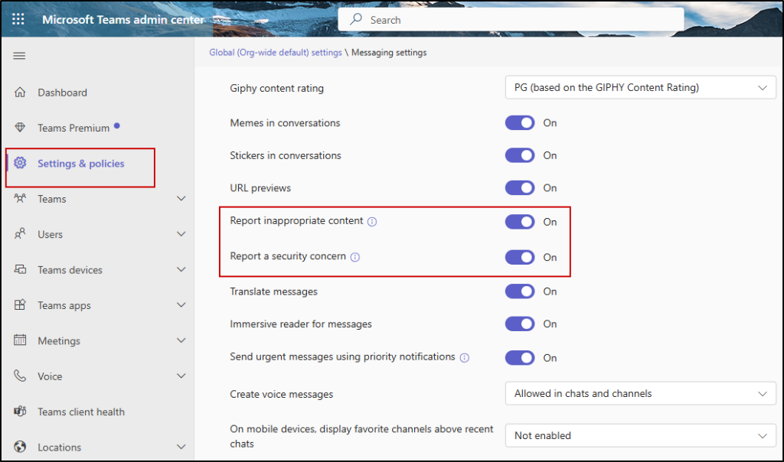The width and height of the screenshot is (784, 462).
Task: Click info icon beside Report inappropriate content
Action: coord(372,222)
